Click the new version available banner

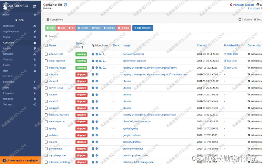[x=20, y=161]
